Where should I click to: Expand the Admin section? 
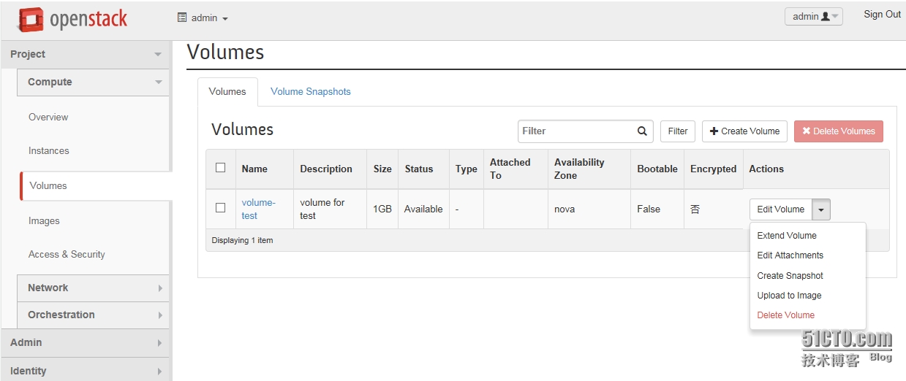pyautogui.click(x=86, y=342)
